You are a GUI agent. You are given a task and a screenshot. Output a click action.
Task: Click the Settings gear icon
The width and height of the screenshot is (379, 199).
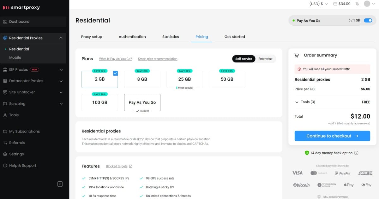coord(5,154)
